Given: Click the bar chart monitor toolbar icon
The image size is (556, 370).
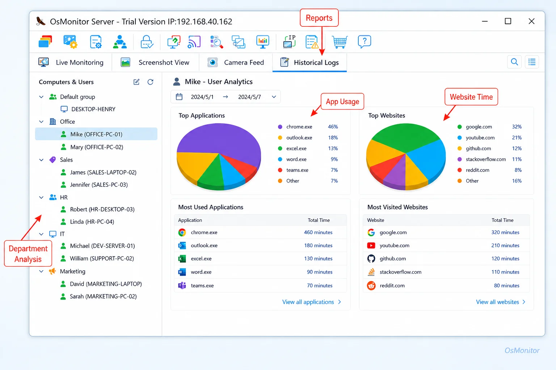Looking at the screenshot, I should (x=262, y=42).
